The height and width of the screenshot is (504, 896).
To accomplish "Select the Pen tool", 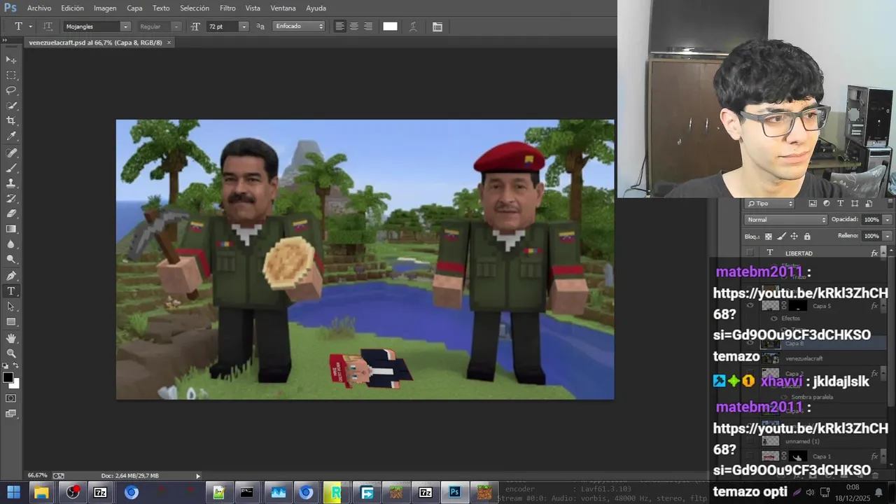I will [x=11, y=276].
